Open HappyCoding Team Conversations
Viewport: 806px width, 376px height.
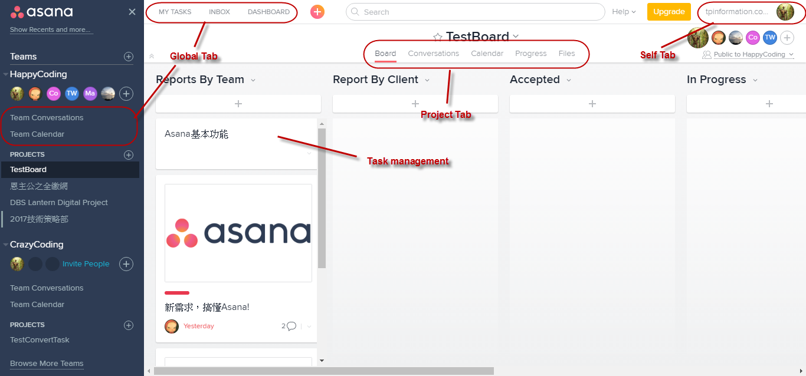[47, 118]
